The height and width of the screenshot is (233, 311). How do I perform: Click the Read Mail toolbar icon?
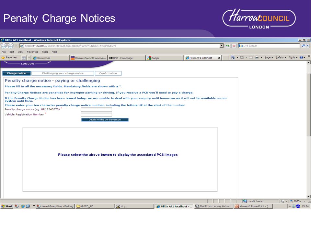[251, 58]
